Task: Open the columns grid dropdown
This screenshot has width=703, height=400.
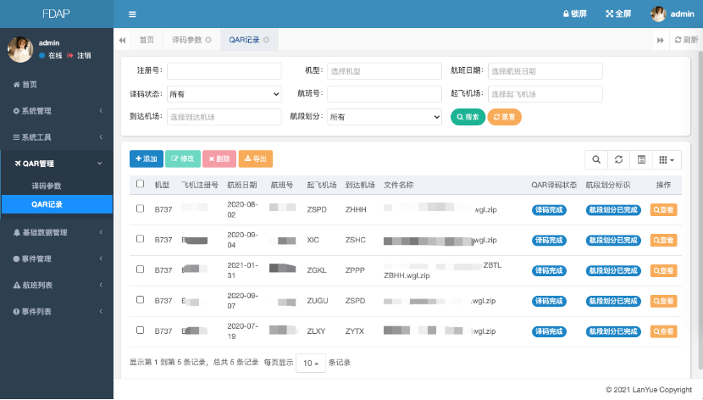Action: [667, 159]
